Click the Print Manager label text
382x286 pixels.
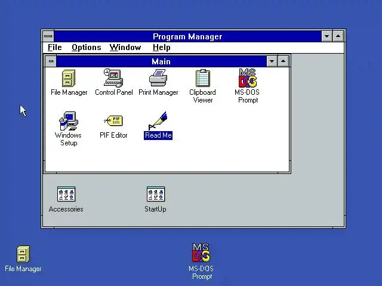pyautogui.click(x=158, y=92)
